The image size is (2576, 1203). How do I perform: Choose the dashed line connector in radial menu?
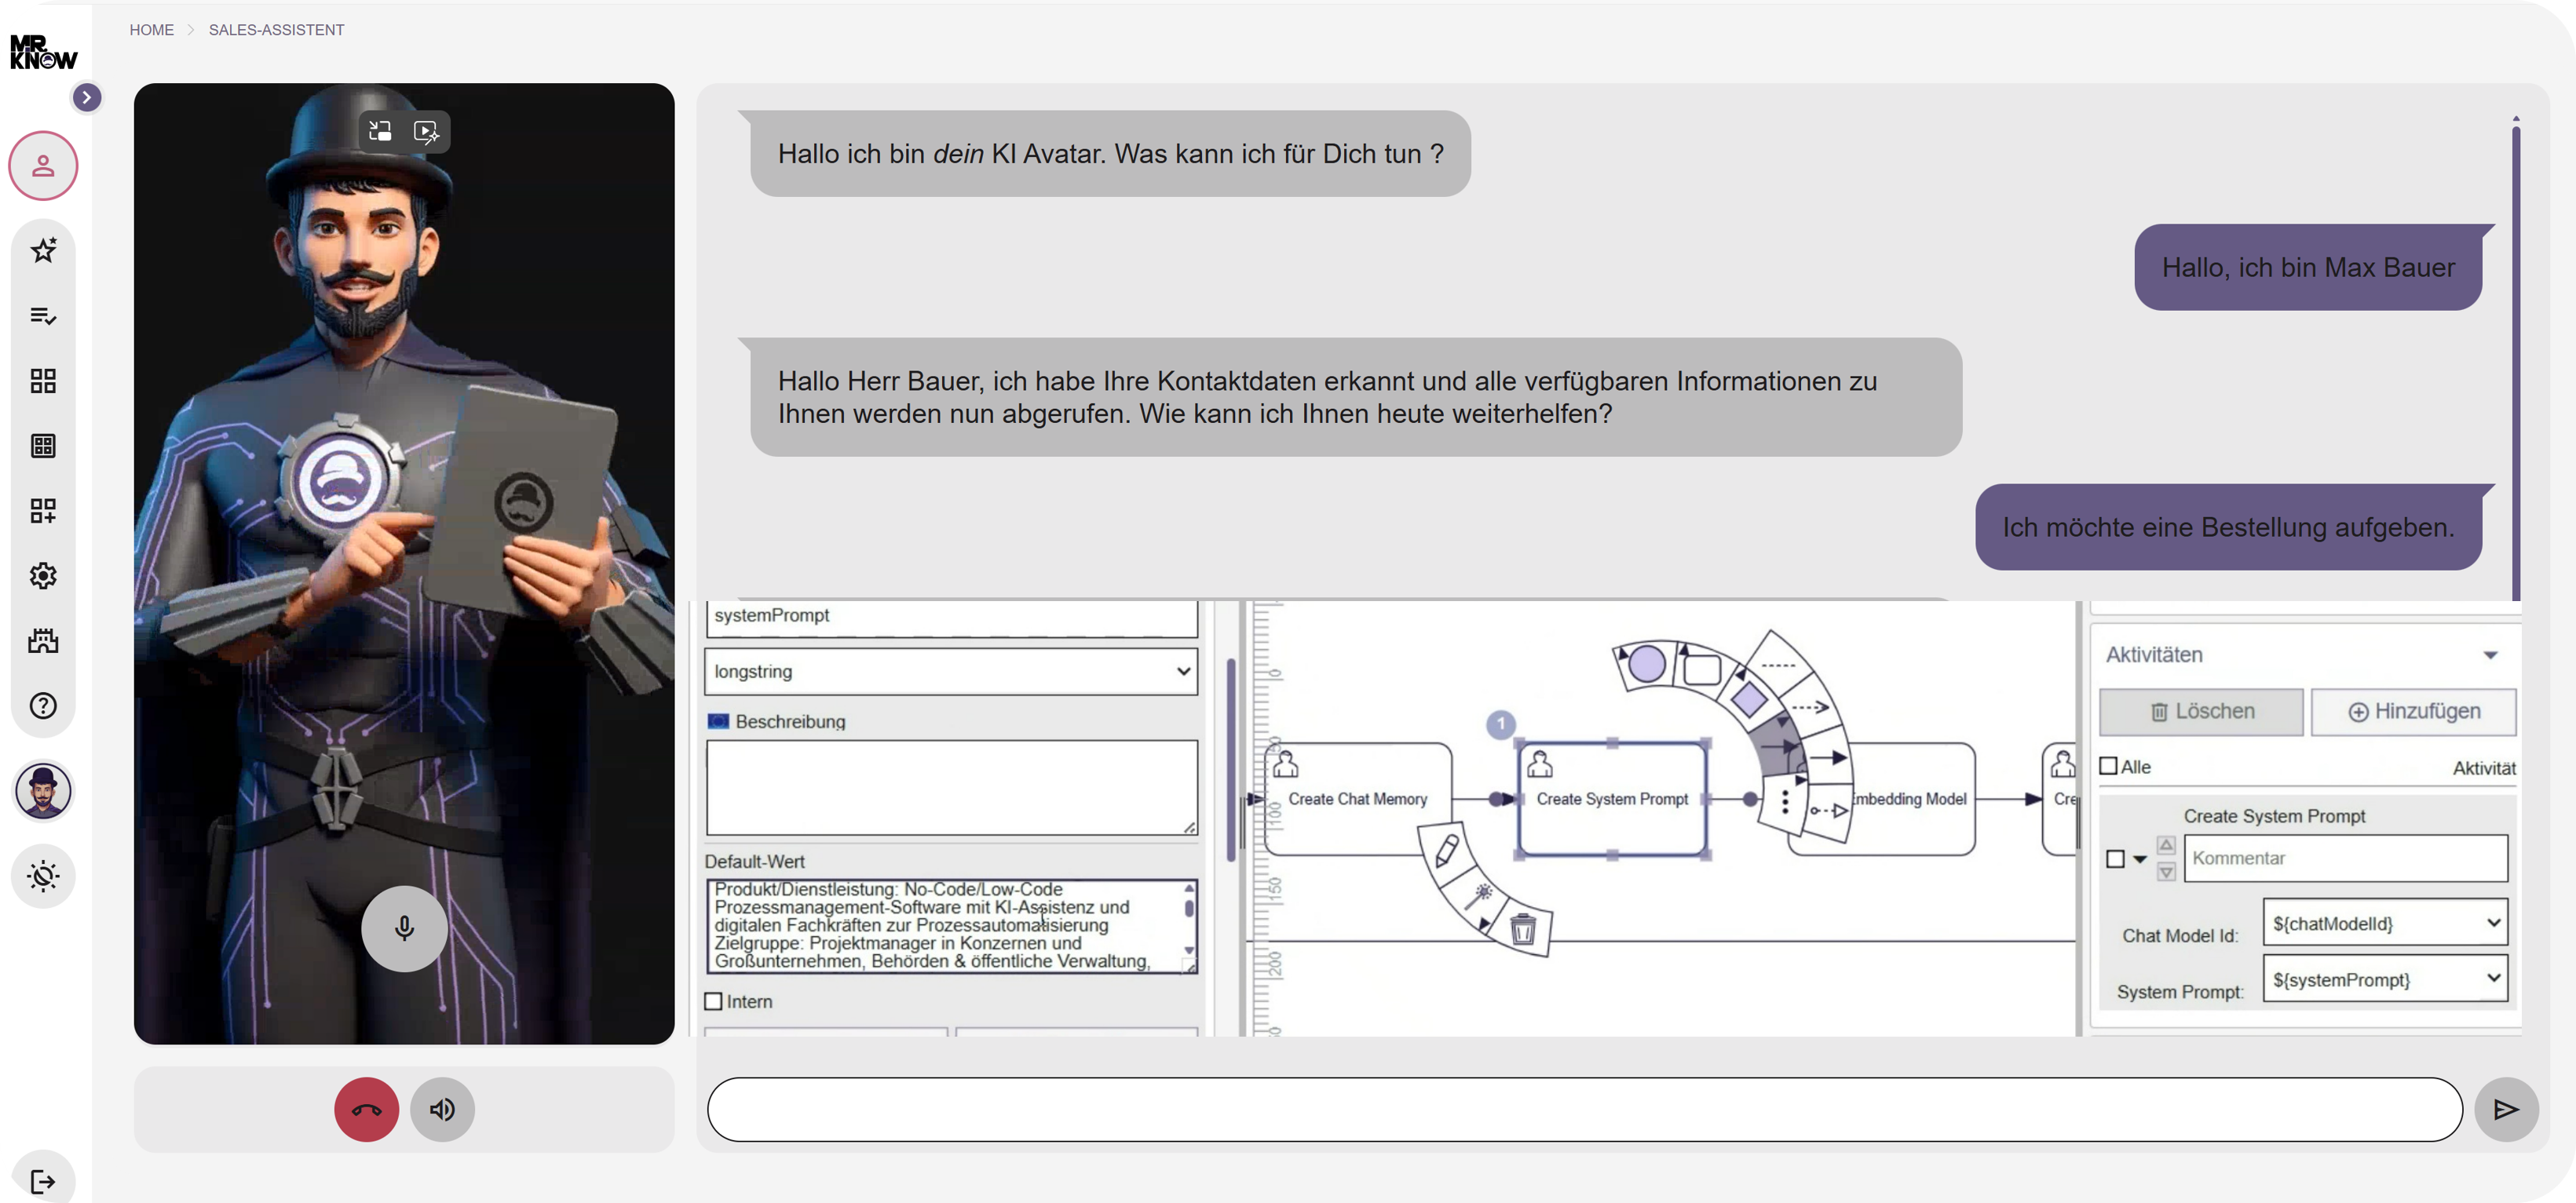1777,665
